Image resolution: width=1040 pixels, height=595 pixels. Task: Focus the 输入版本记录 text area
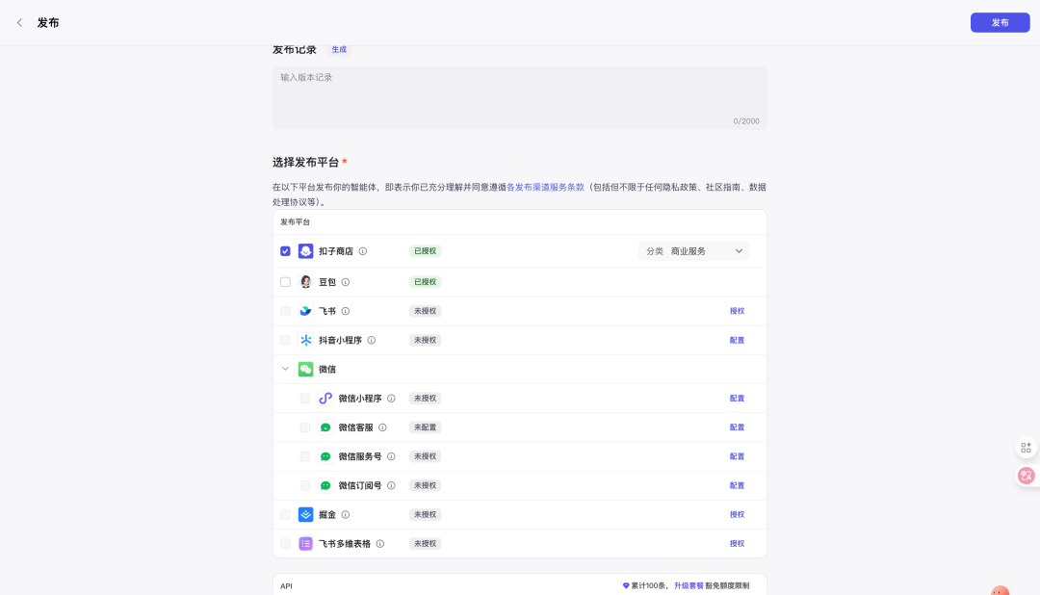(x=520, y=98)
